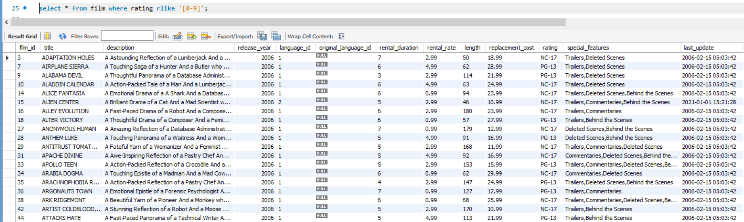Click the horizontal scroll left arrow

(6, 22)
